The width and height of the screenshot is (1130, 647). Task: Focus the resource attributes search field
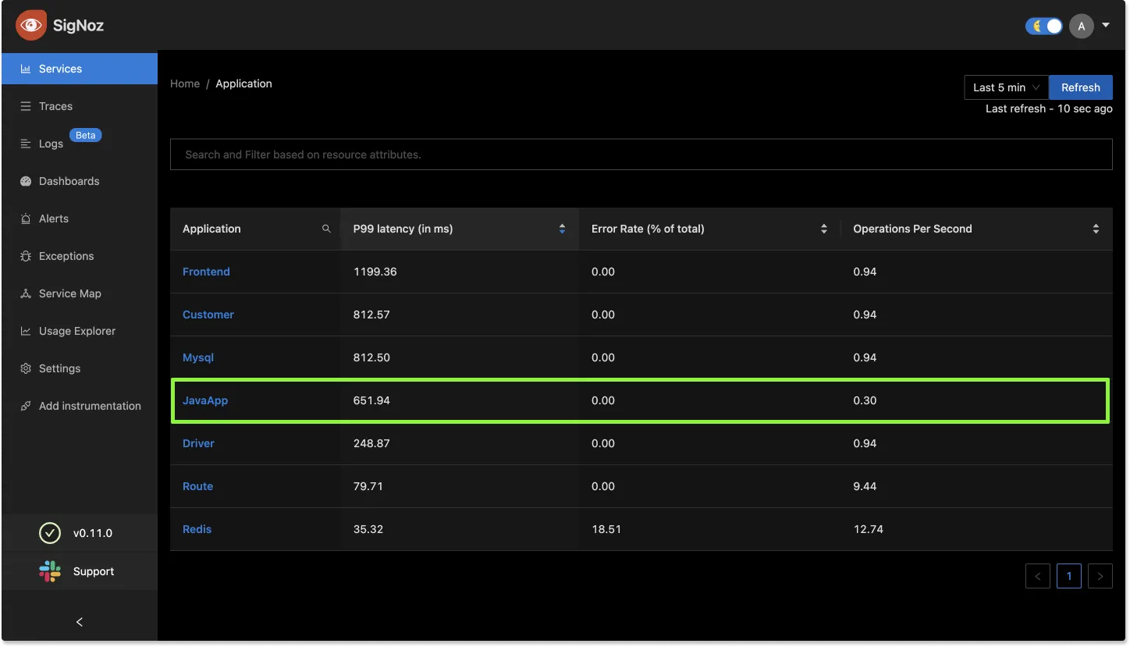(x=641, y=155)
